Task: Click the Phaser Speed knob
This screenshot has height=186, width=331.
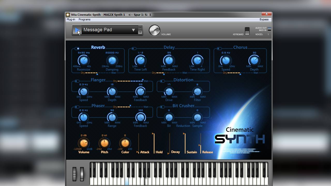Action: (84, 117)
